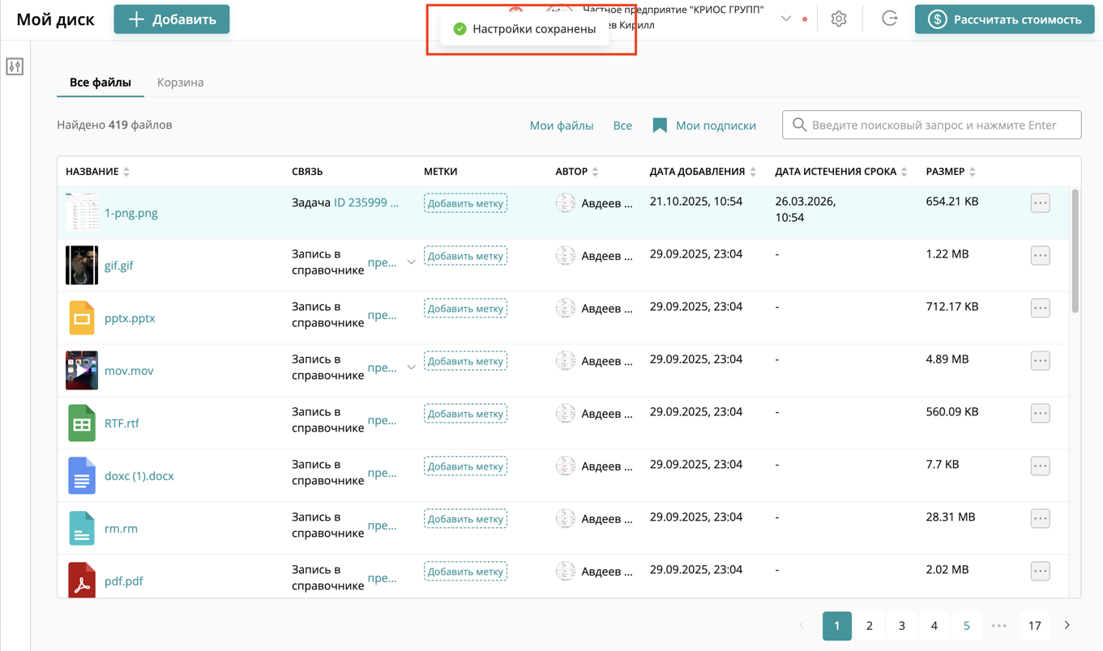Open the settings gear icon
This screenshot has width=1103, height=651.
click(x=839, y=19)
